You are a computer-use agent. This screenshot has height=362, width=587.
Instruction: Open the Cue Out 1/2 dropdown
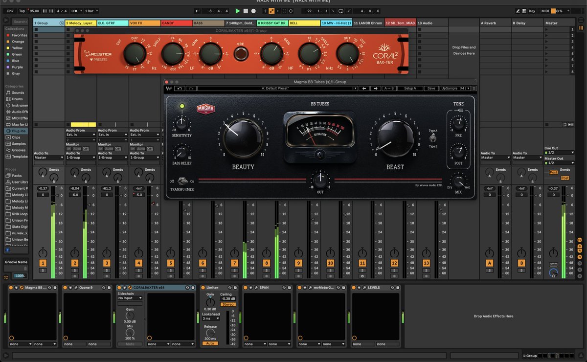(559, 152)
